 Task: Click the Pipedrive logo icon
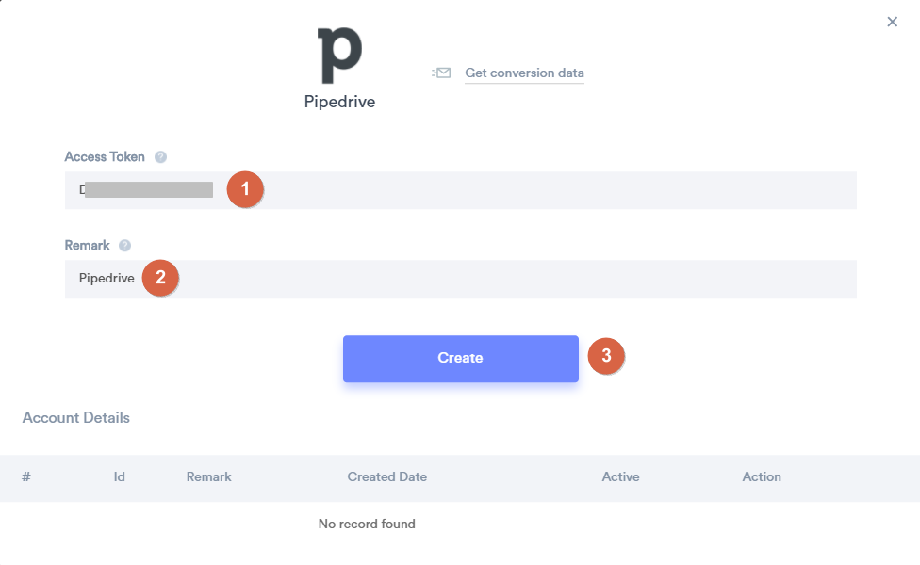(x=339, y=56)
